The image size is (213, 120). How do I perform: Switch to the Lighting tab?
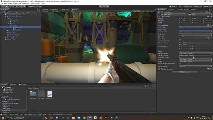pos(171,9)
